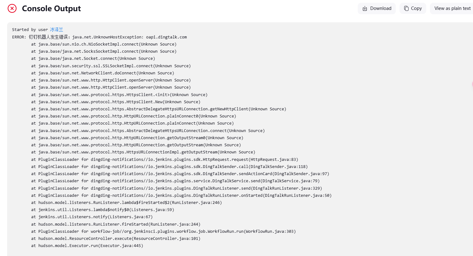Click the red failed build status icon
Viewport: 473px width, 256px height.
coord(12,8)
